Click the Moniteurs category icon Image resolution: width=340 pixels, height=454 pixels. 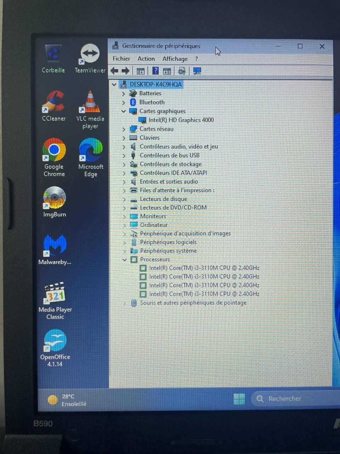click(134, 216)
